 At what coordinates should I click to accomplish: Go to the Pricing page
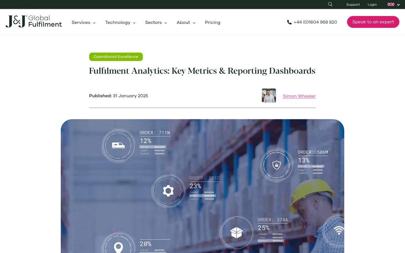212,23
